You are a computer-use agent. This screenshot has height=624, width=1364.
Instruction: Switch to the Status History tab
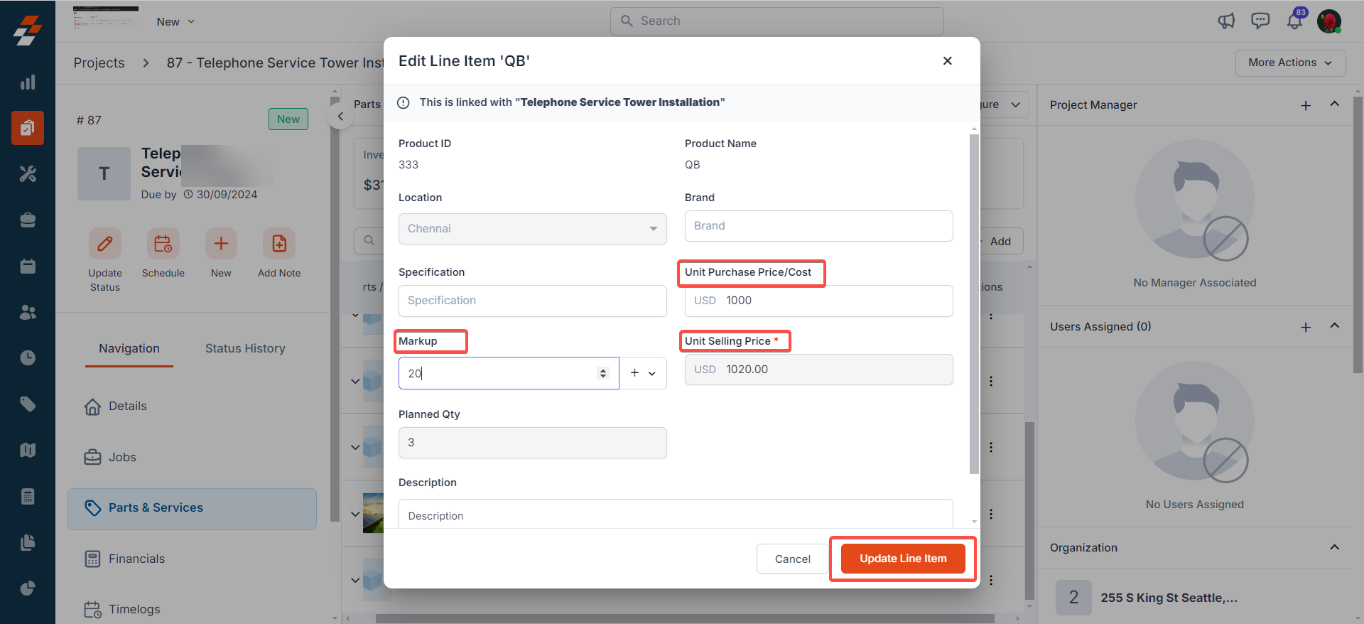pos(245,348)
